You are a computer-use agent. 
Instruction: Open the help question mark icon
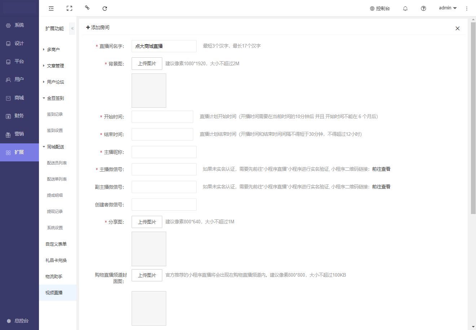[423, 8]
